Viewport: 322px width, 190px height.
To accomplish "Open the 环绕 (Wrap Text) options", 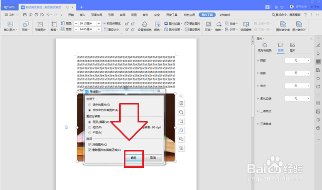I will [x=209, y=26].
